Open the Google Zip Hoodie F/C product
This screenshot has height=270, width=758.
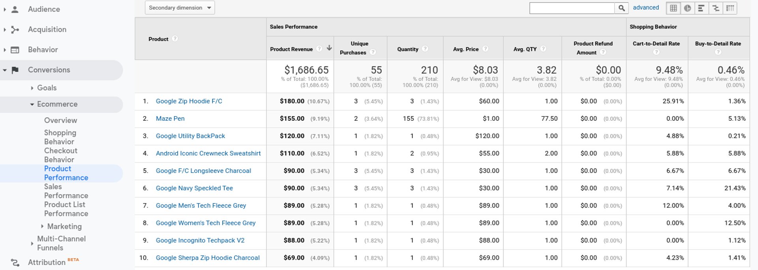(x=189, y=101)
